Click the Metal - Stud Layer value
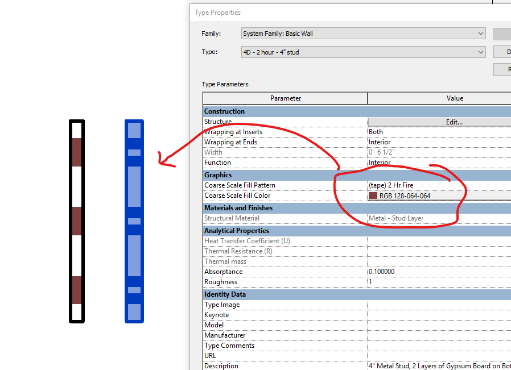The width and height of the screenshot is (511, 370). coord(396,218)
